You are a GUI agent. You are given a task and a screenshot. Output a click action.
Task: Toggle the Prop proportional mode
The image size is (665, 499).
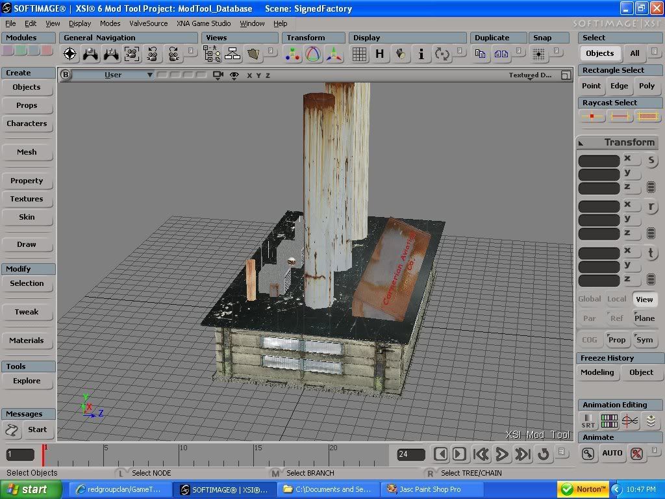pos(617,339)
